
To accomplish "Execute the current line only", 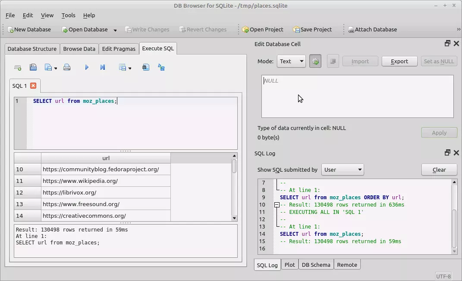I will coord(103,68).
